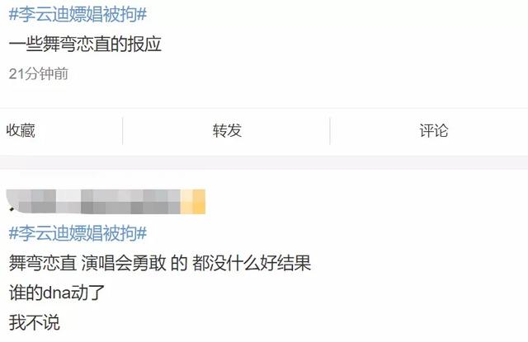Open 评论 to comment on post
This screenshot has height=342, width=528.
click(x=434, y=130)
